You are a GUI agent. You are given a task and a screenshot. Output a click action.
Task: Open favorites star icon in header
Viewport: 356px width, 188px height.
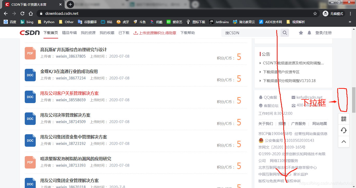click(301, 33)
